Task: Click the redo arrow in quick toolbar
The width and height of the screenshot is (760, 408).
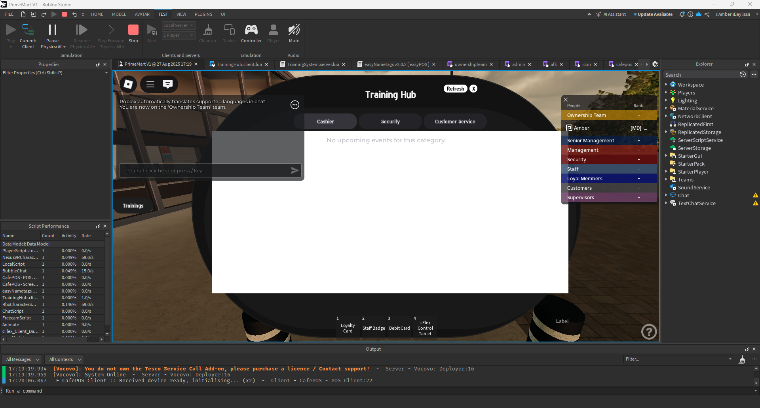Action: point(44,14)
